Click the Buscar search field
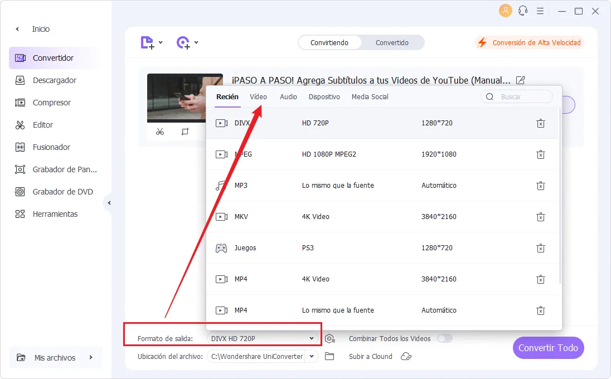Image resolution: width=611 pixels, height=379 pixels. click(522, 96)
